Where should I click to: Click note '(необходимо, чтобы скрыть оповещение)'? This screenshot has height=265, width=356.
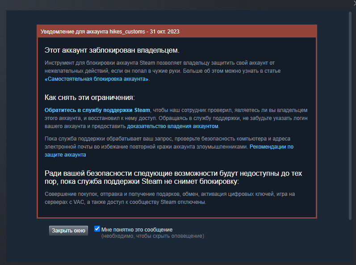(x=153, y=236)
